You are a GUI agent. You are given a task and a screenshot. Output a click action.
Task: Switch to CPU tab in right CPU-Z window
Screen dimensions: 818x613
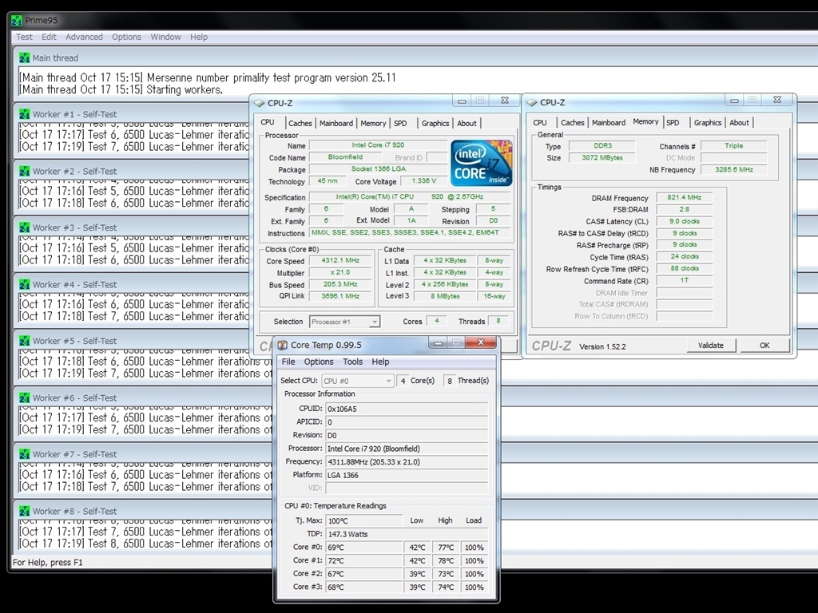[x=540, y=123]
